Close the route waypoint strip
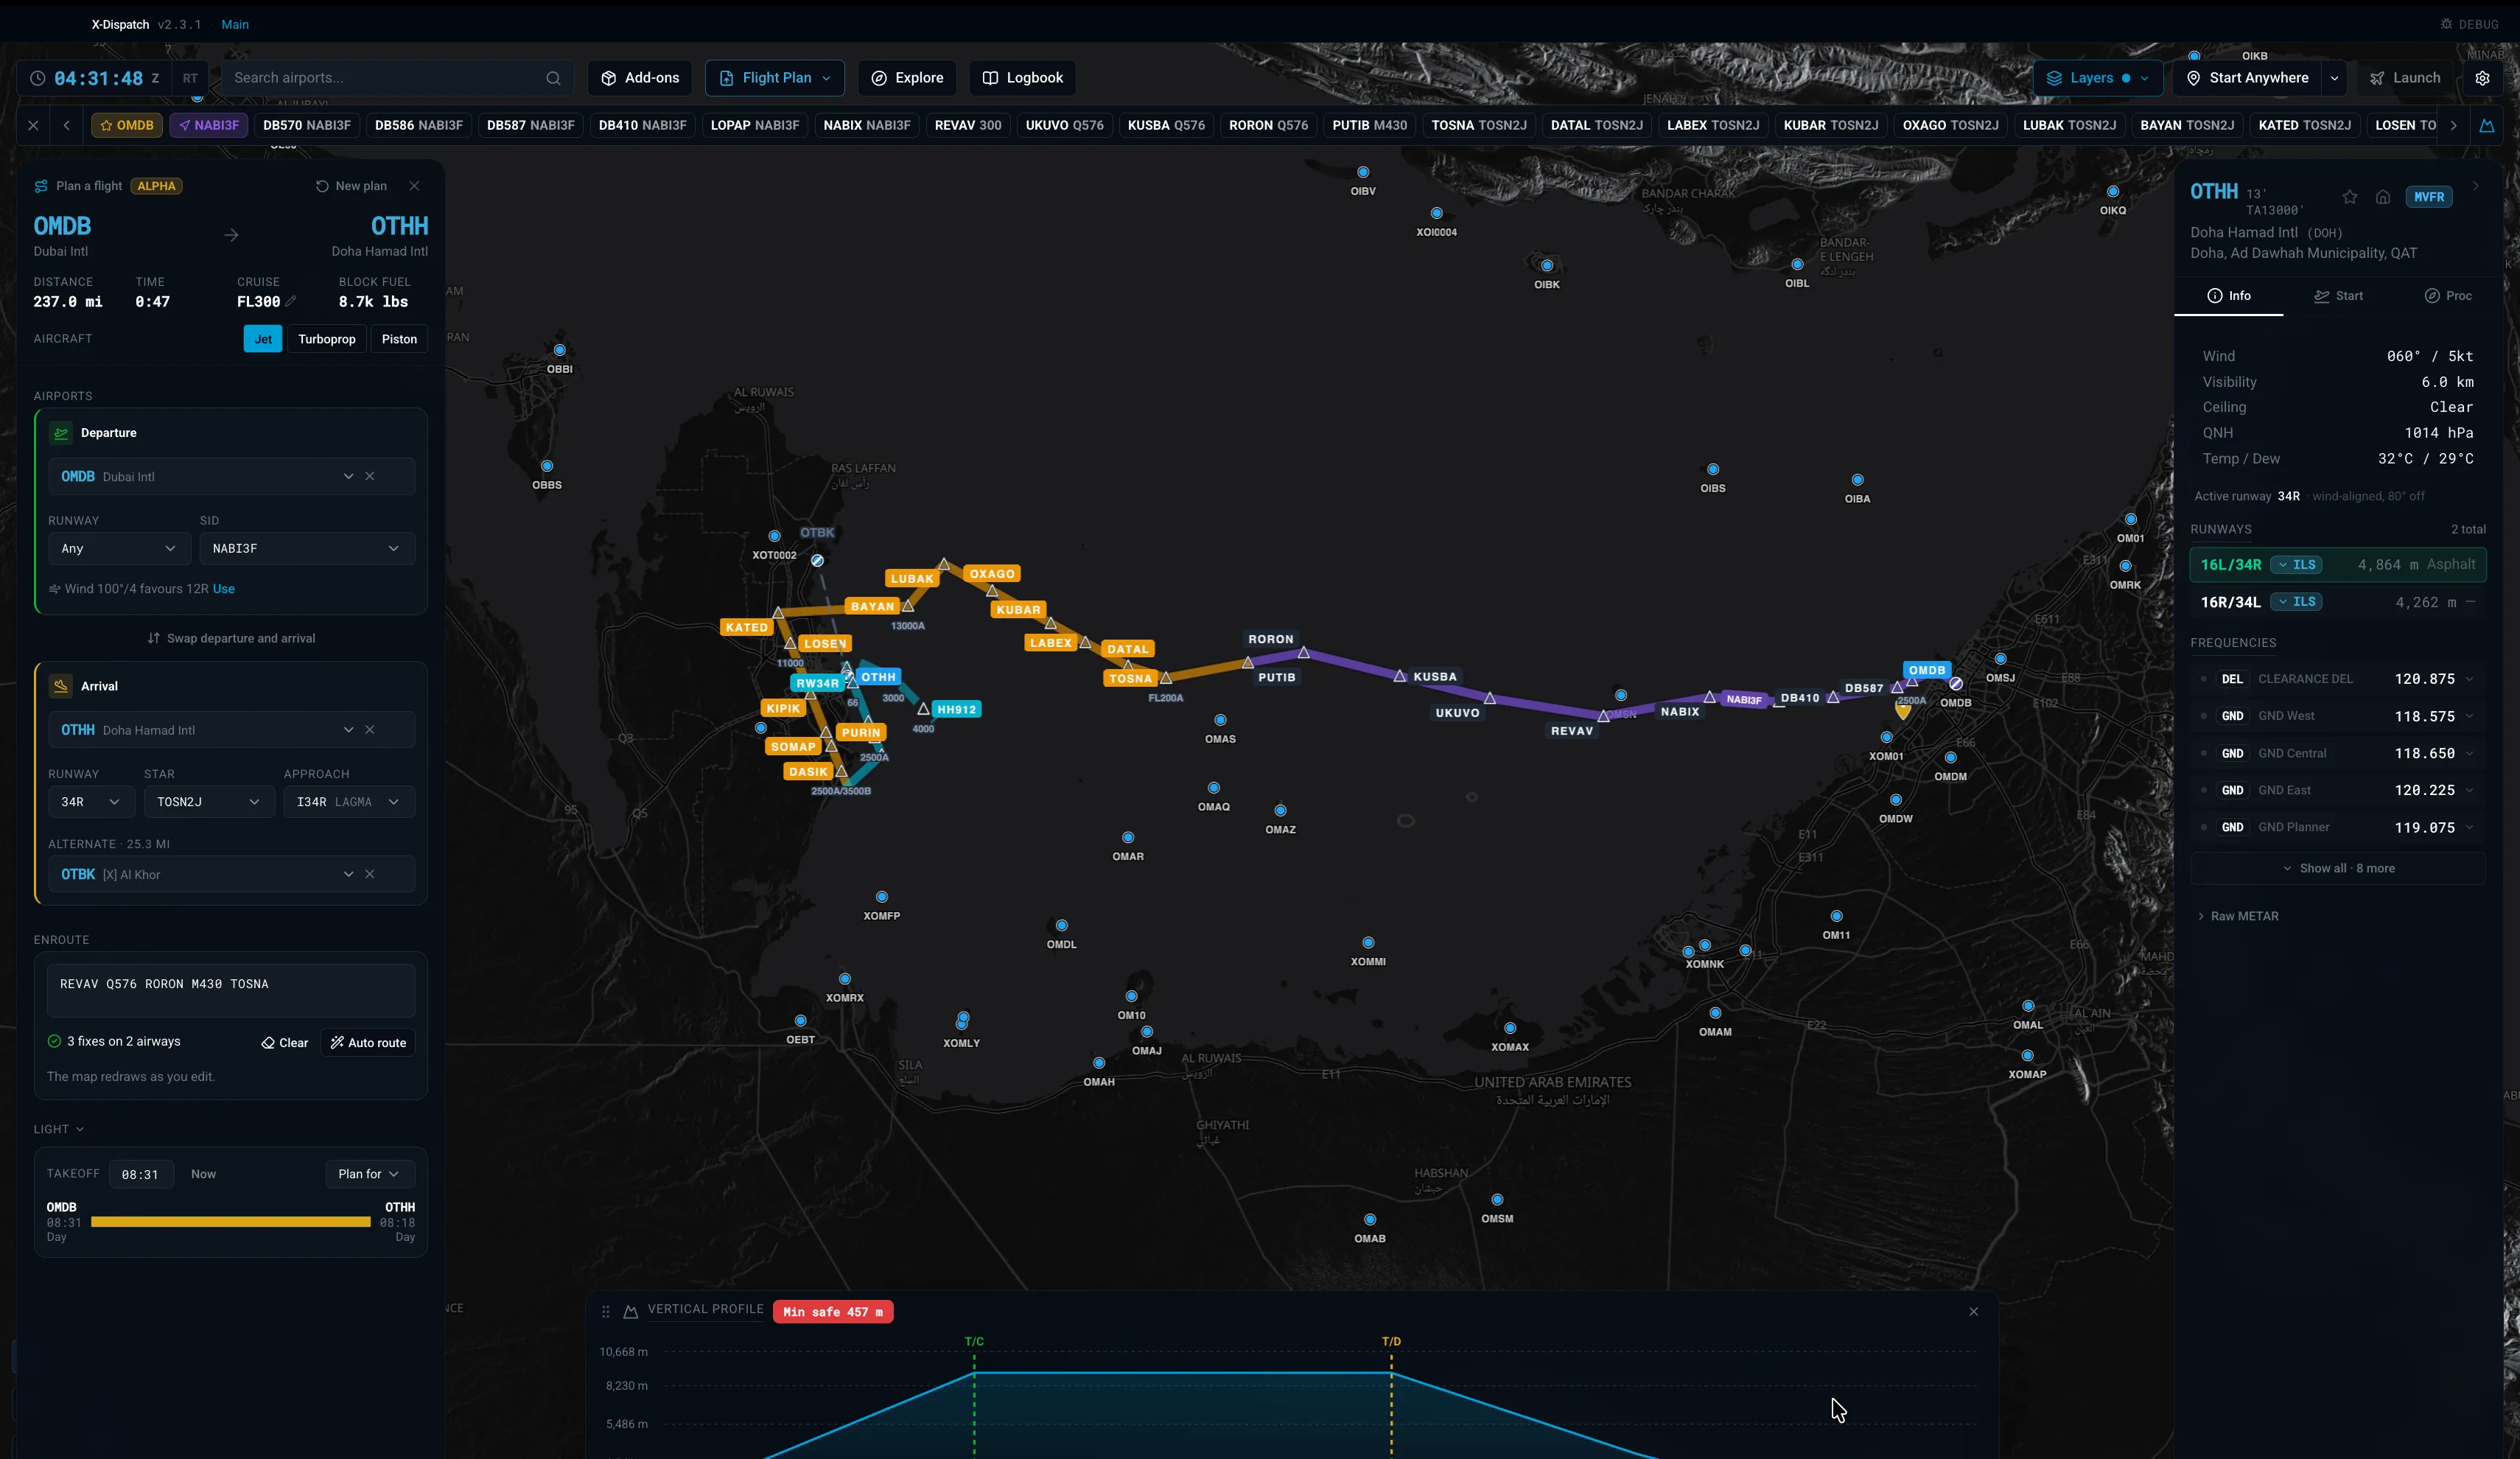The width and height of the screenshot is (2520, 1459). [33, 125]
